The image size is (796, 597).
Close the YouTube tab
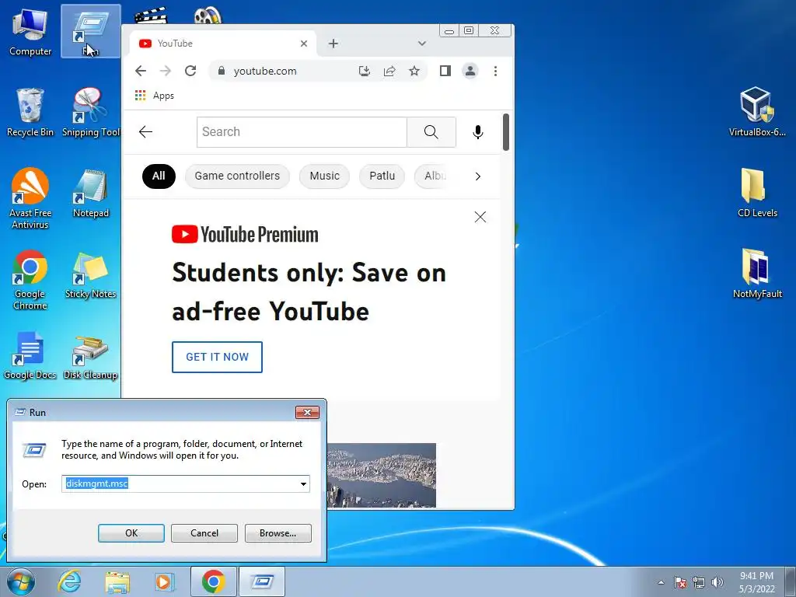[304, 44]
